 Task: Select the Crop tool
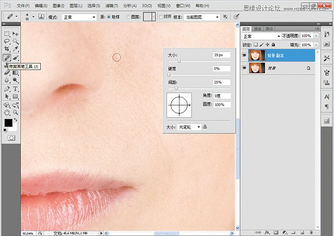[7, 49]
